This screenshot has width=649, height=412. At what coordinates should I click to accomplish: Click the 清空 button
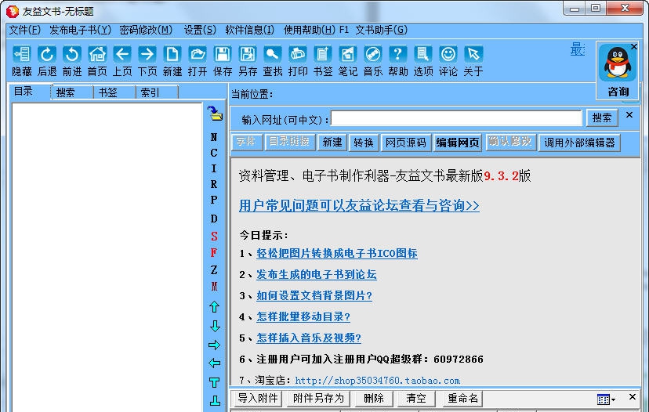(416, 398)
